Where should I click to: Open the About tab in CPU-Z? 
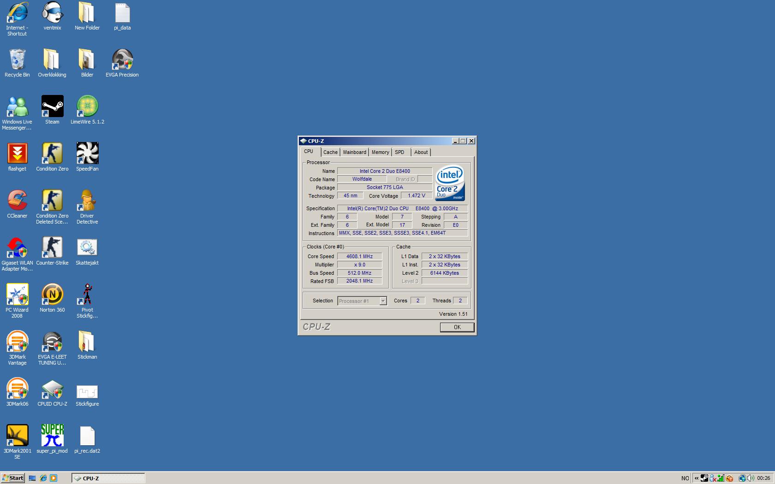coord(421,152)
